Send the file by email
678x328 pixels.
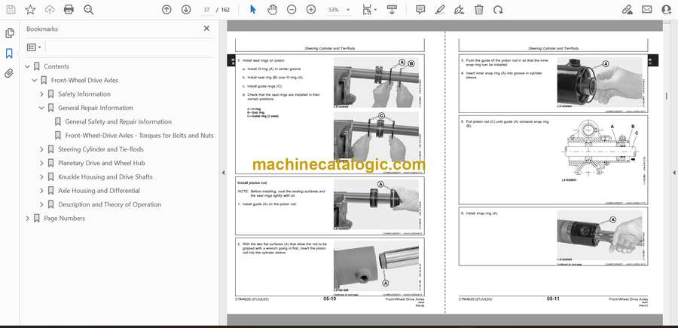pyautogui.click(x=647, y=10)
